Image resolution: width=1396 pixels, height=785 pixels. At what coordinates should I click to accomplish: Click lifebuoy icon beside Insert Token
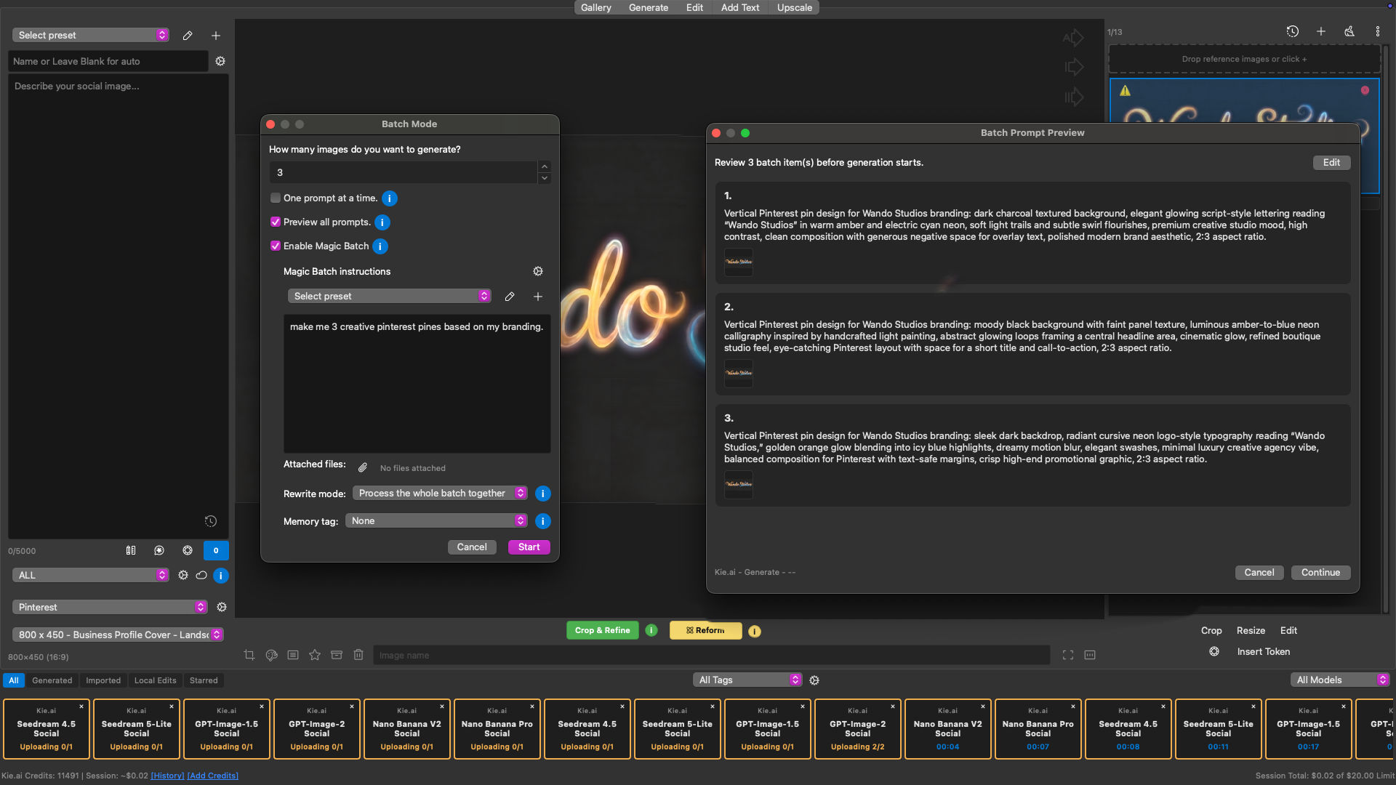(x=1214, y=651)
